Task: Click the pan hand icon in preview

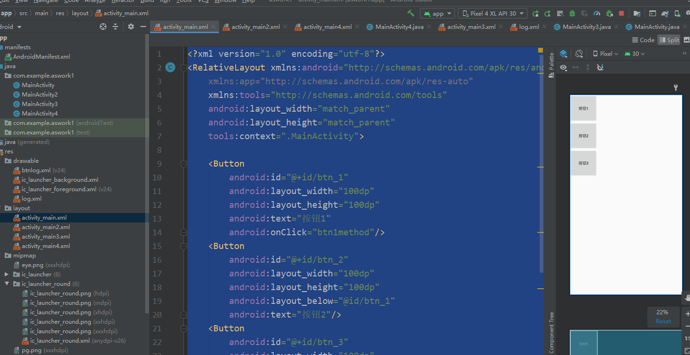Action: [x=687, y=298]
